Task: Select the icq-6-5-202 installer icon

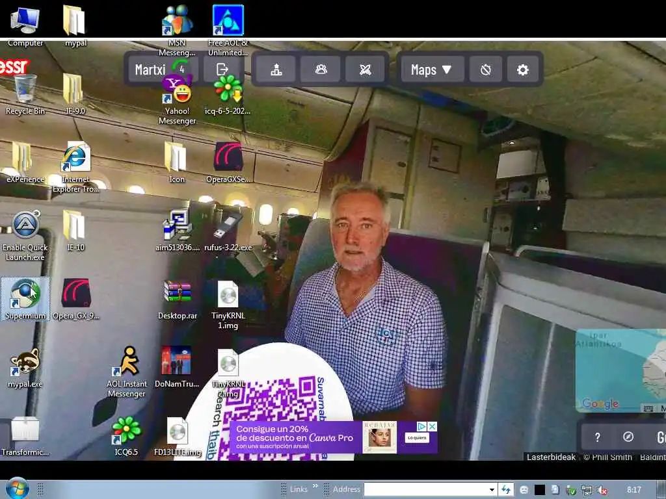Action: (228, 94)
